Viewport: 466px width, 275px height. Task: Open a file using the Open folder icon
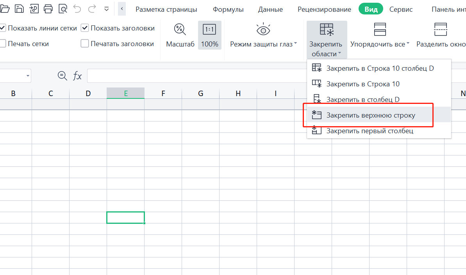pos(5,8)
